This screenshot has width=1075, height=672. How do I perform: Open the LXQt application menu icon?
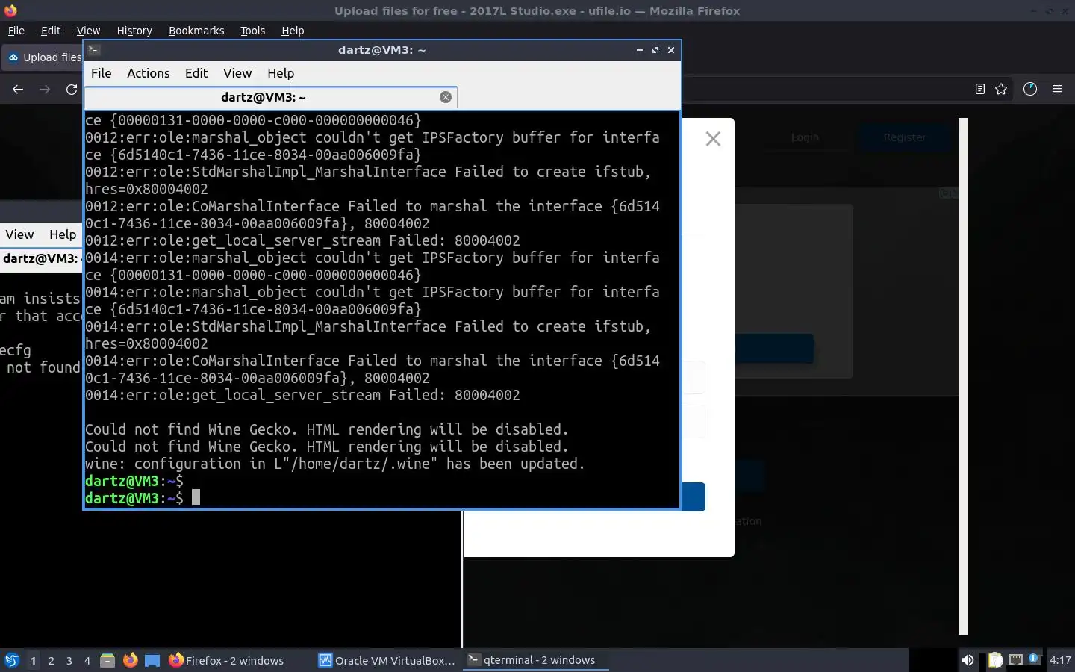(x=12, y=660)
